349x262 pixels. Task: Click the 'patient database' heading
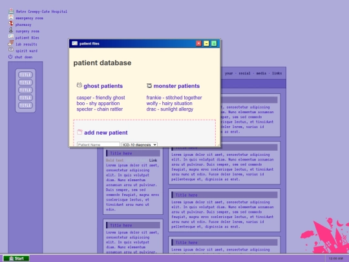pos(102,63)
